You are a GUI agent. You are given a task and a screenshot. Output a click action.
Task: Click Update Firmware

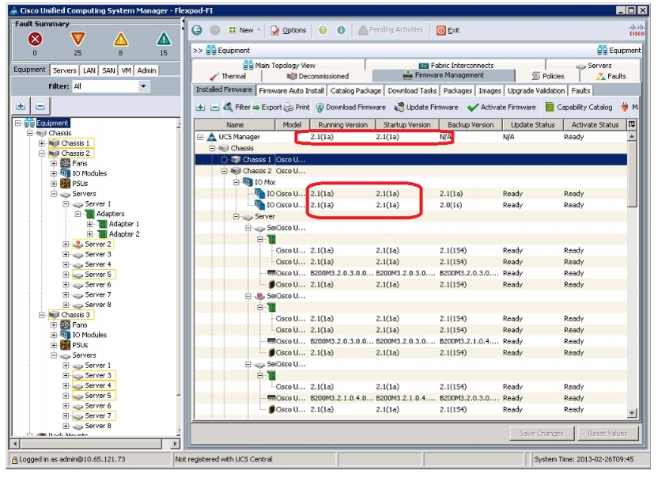[x=426, y=108]
